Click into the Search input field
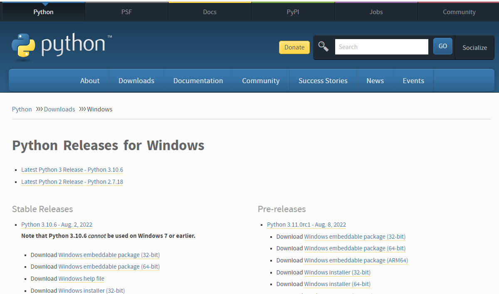This screenshot has width=499, height=294. (x=381, y=47)
